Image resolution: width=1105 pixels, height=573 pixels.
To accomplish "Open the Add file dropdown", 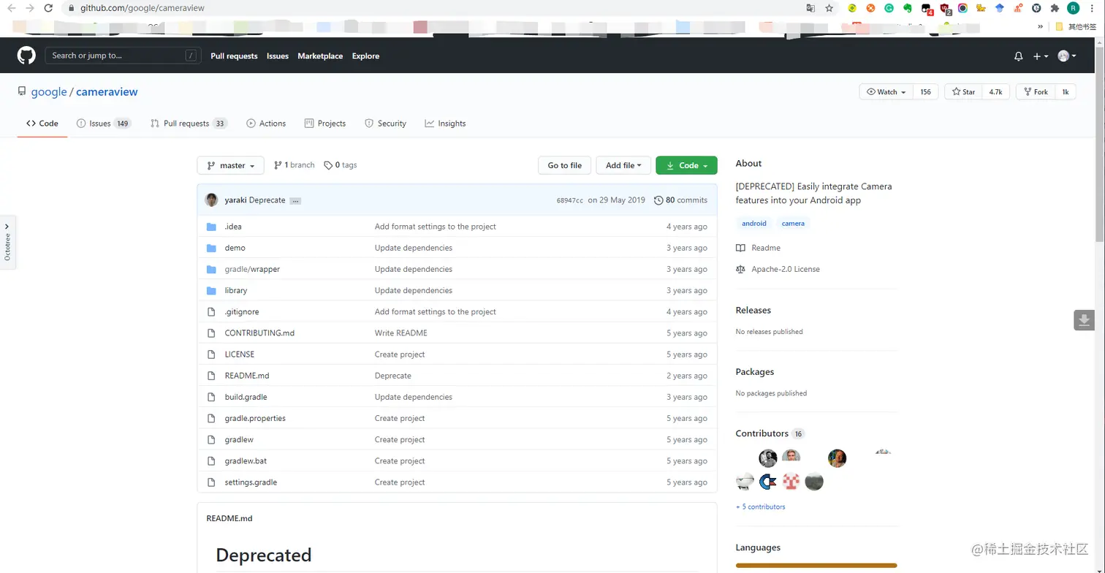I will coord(623,165).
